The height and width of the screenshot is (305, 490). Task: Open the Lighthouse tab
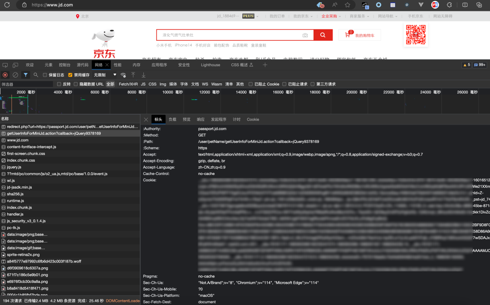tap(211, 65)
